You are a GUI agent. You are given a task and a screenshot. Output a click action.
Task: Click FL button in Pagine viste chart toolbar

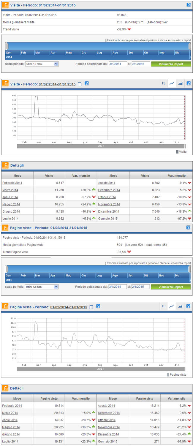[x=163, y=306]
